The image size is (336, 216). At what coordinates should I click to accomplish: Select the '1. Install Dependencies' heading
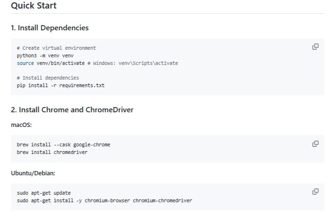50,28
